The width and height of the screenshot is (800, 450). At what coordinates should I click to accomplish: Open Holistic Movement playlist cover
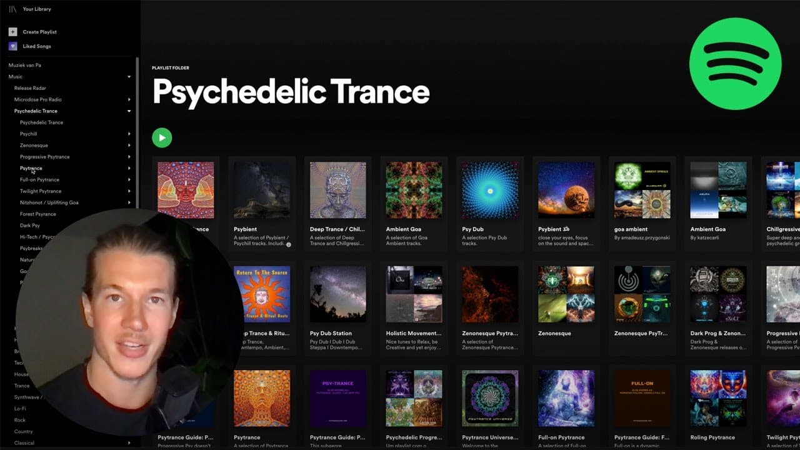coord(414,294)
